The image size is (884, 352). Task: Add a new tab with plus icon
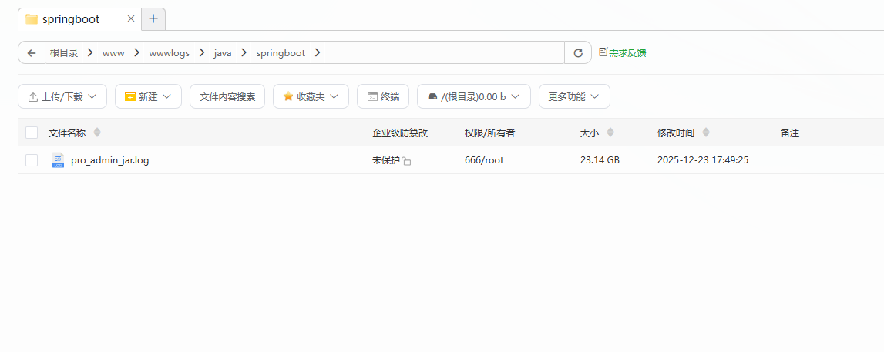[x=153, y=18]
